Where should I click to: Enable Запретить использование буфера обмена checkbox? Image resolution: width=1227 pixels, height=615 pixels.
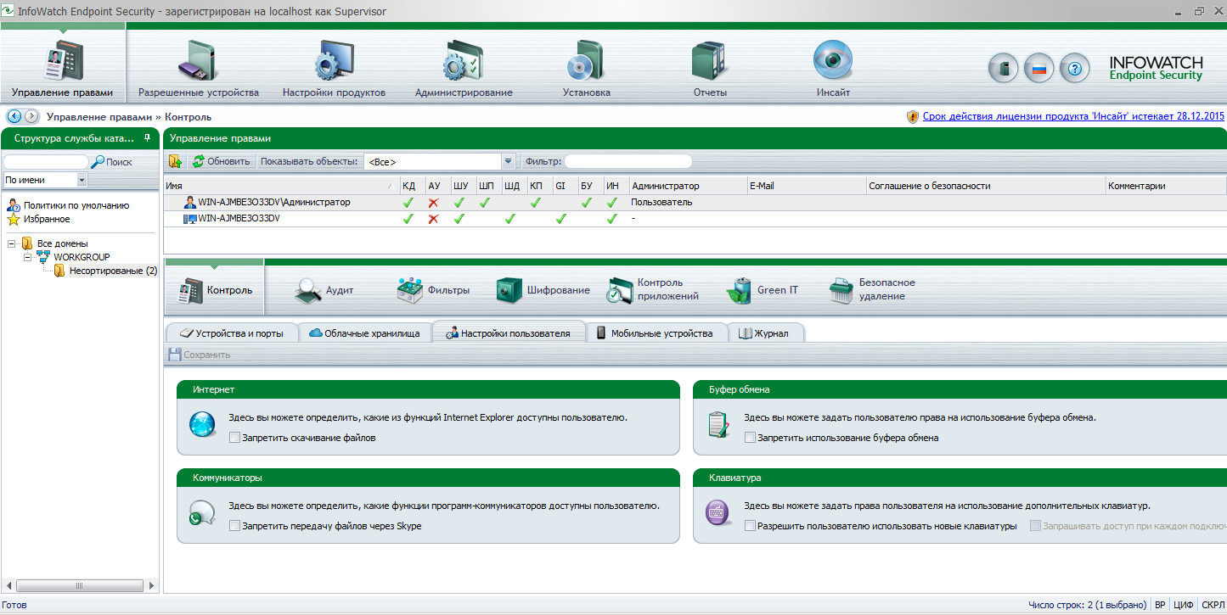pos(751,438)
